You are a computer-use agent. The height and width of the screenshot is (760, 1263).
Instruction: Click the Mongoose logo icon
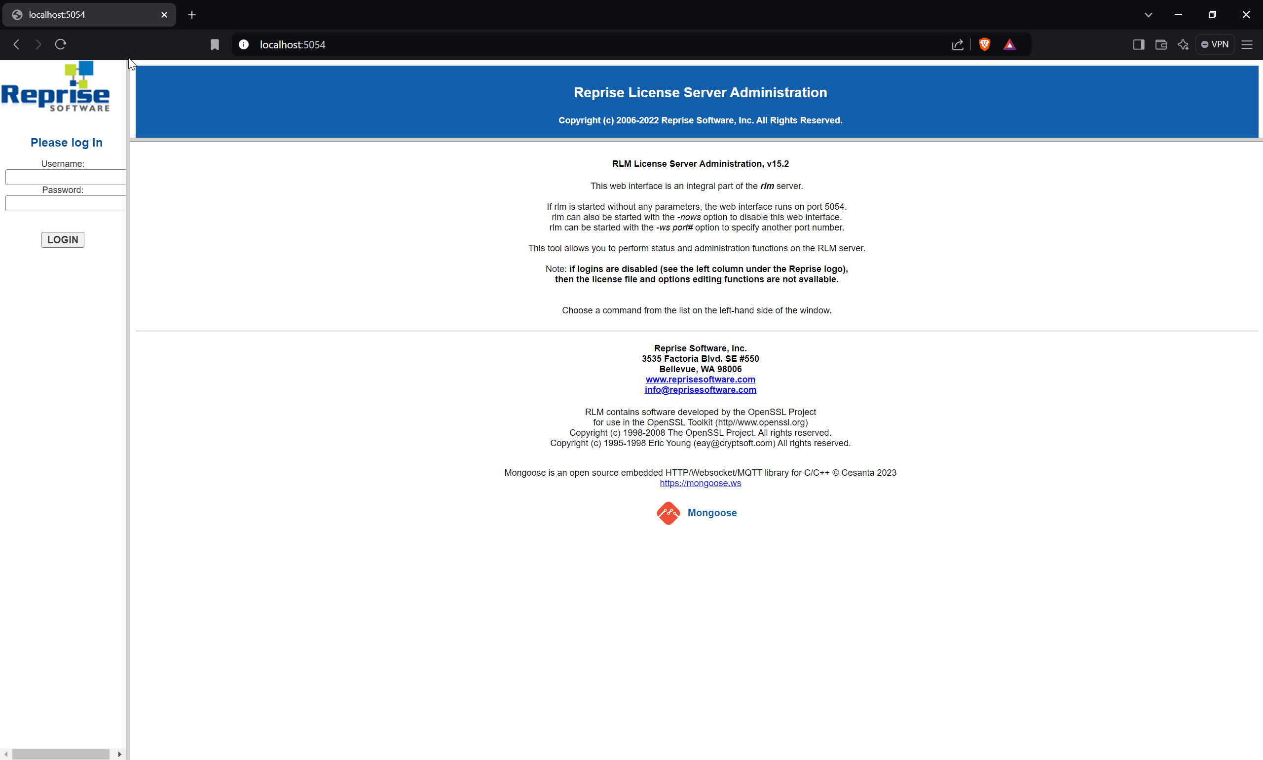(x=668, y=513)
